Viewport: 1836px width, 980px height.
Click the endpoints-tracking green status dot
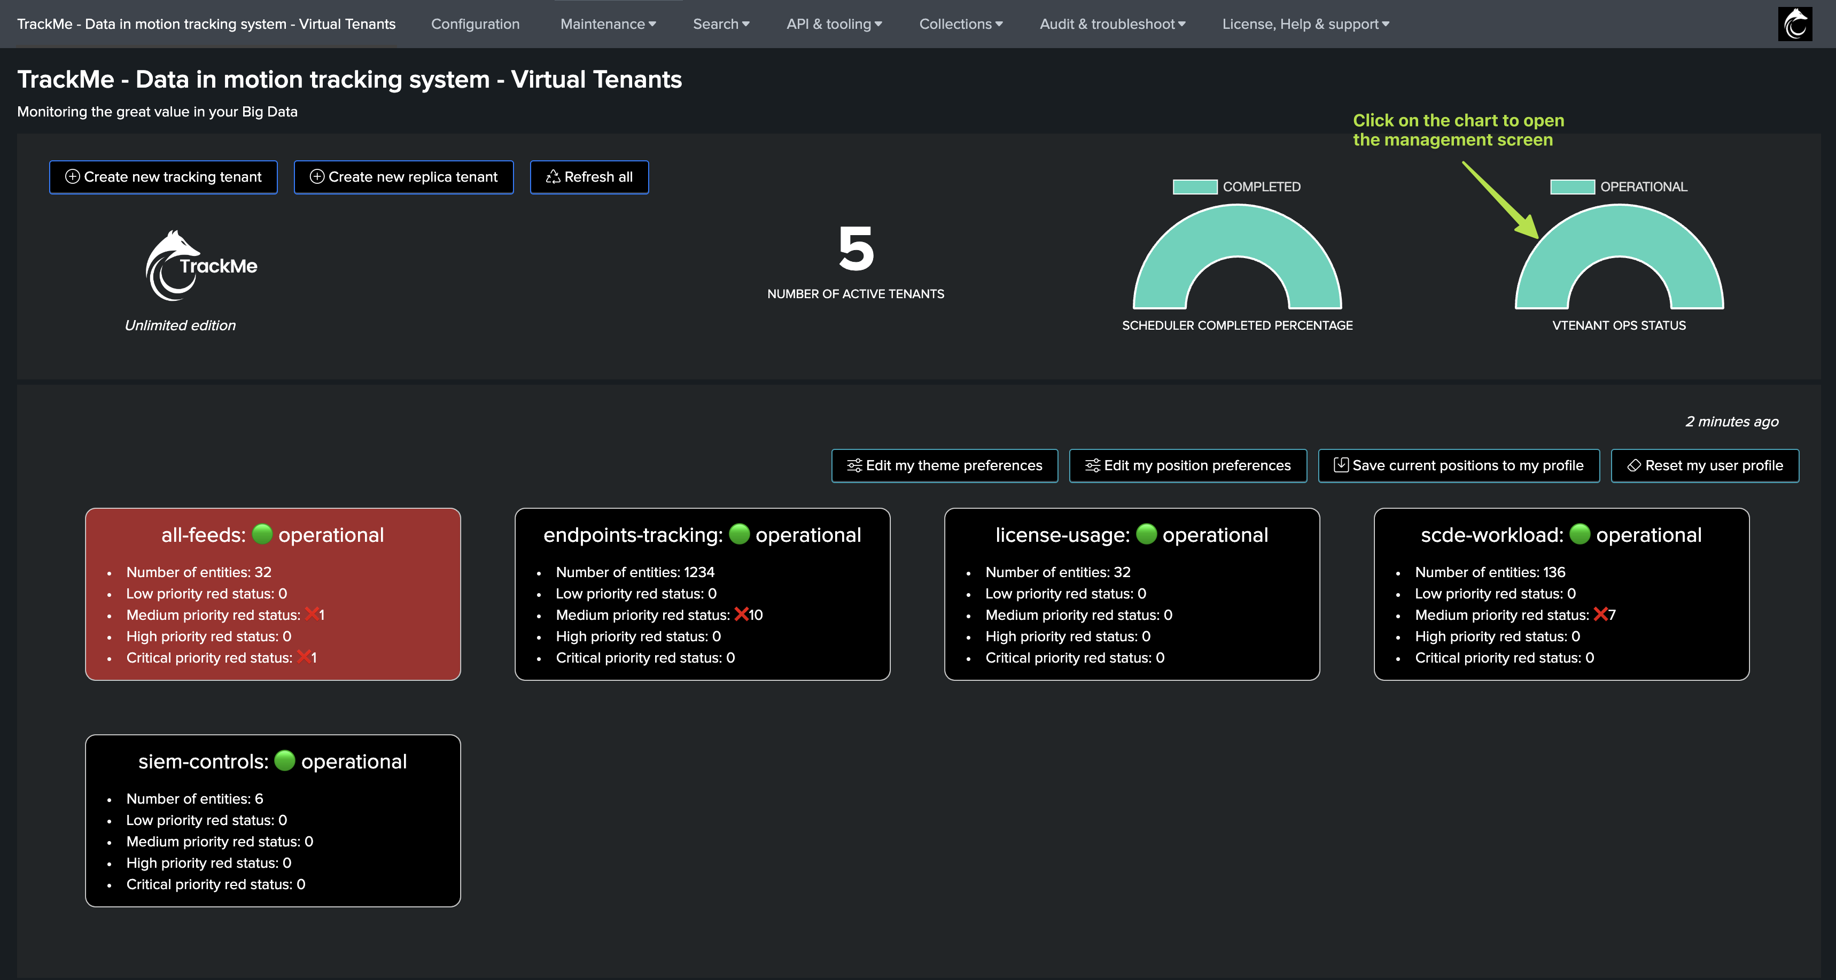(739, 534)
